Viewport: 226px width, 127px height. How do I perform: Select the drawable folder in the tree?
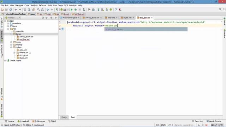pos(20,31)
